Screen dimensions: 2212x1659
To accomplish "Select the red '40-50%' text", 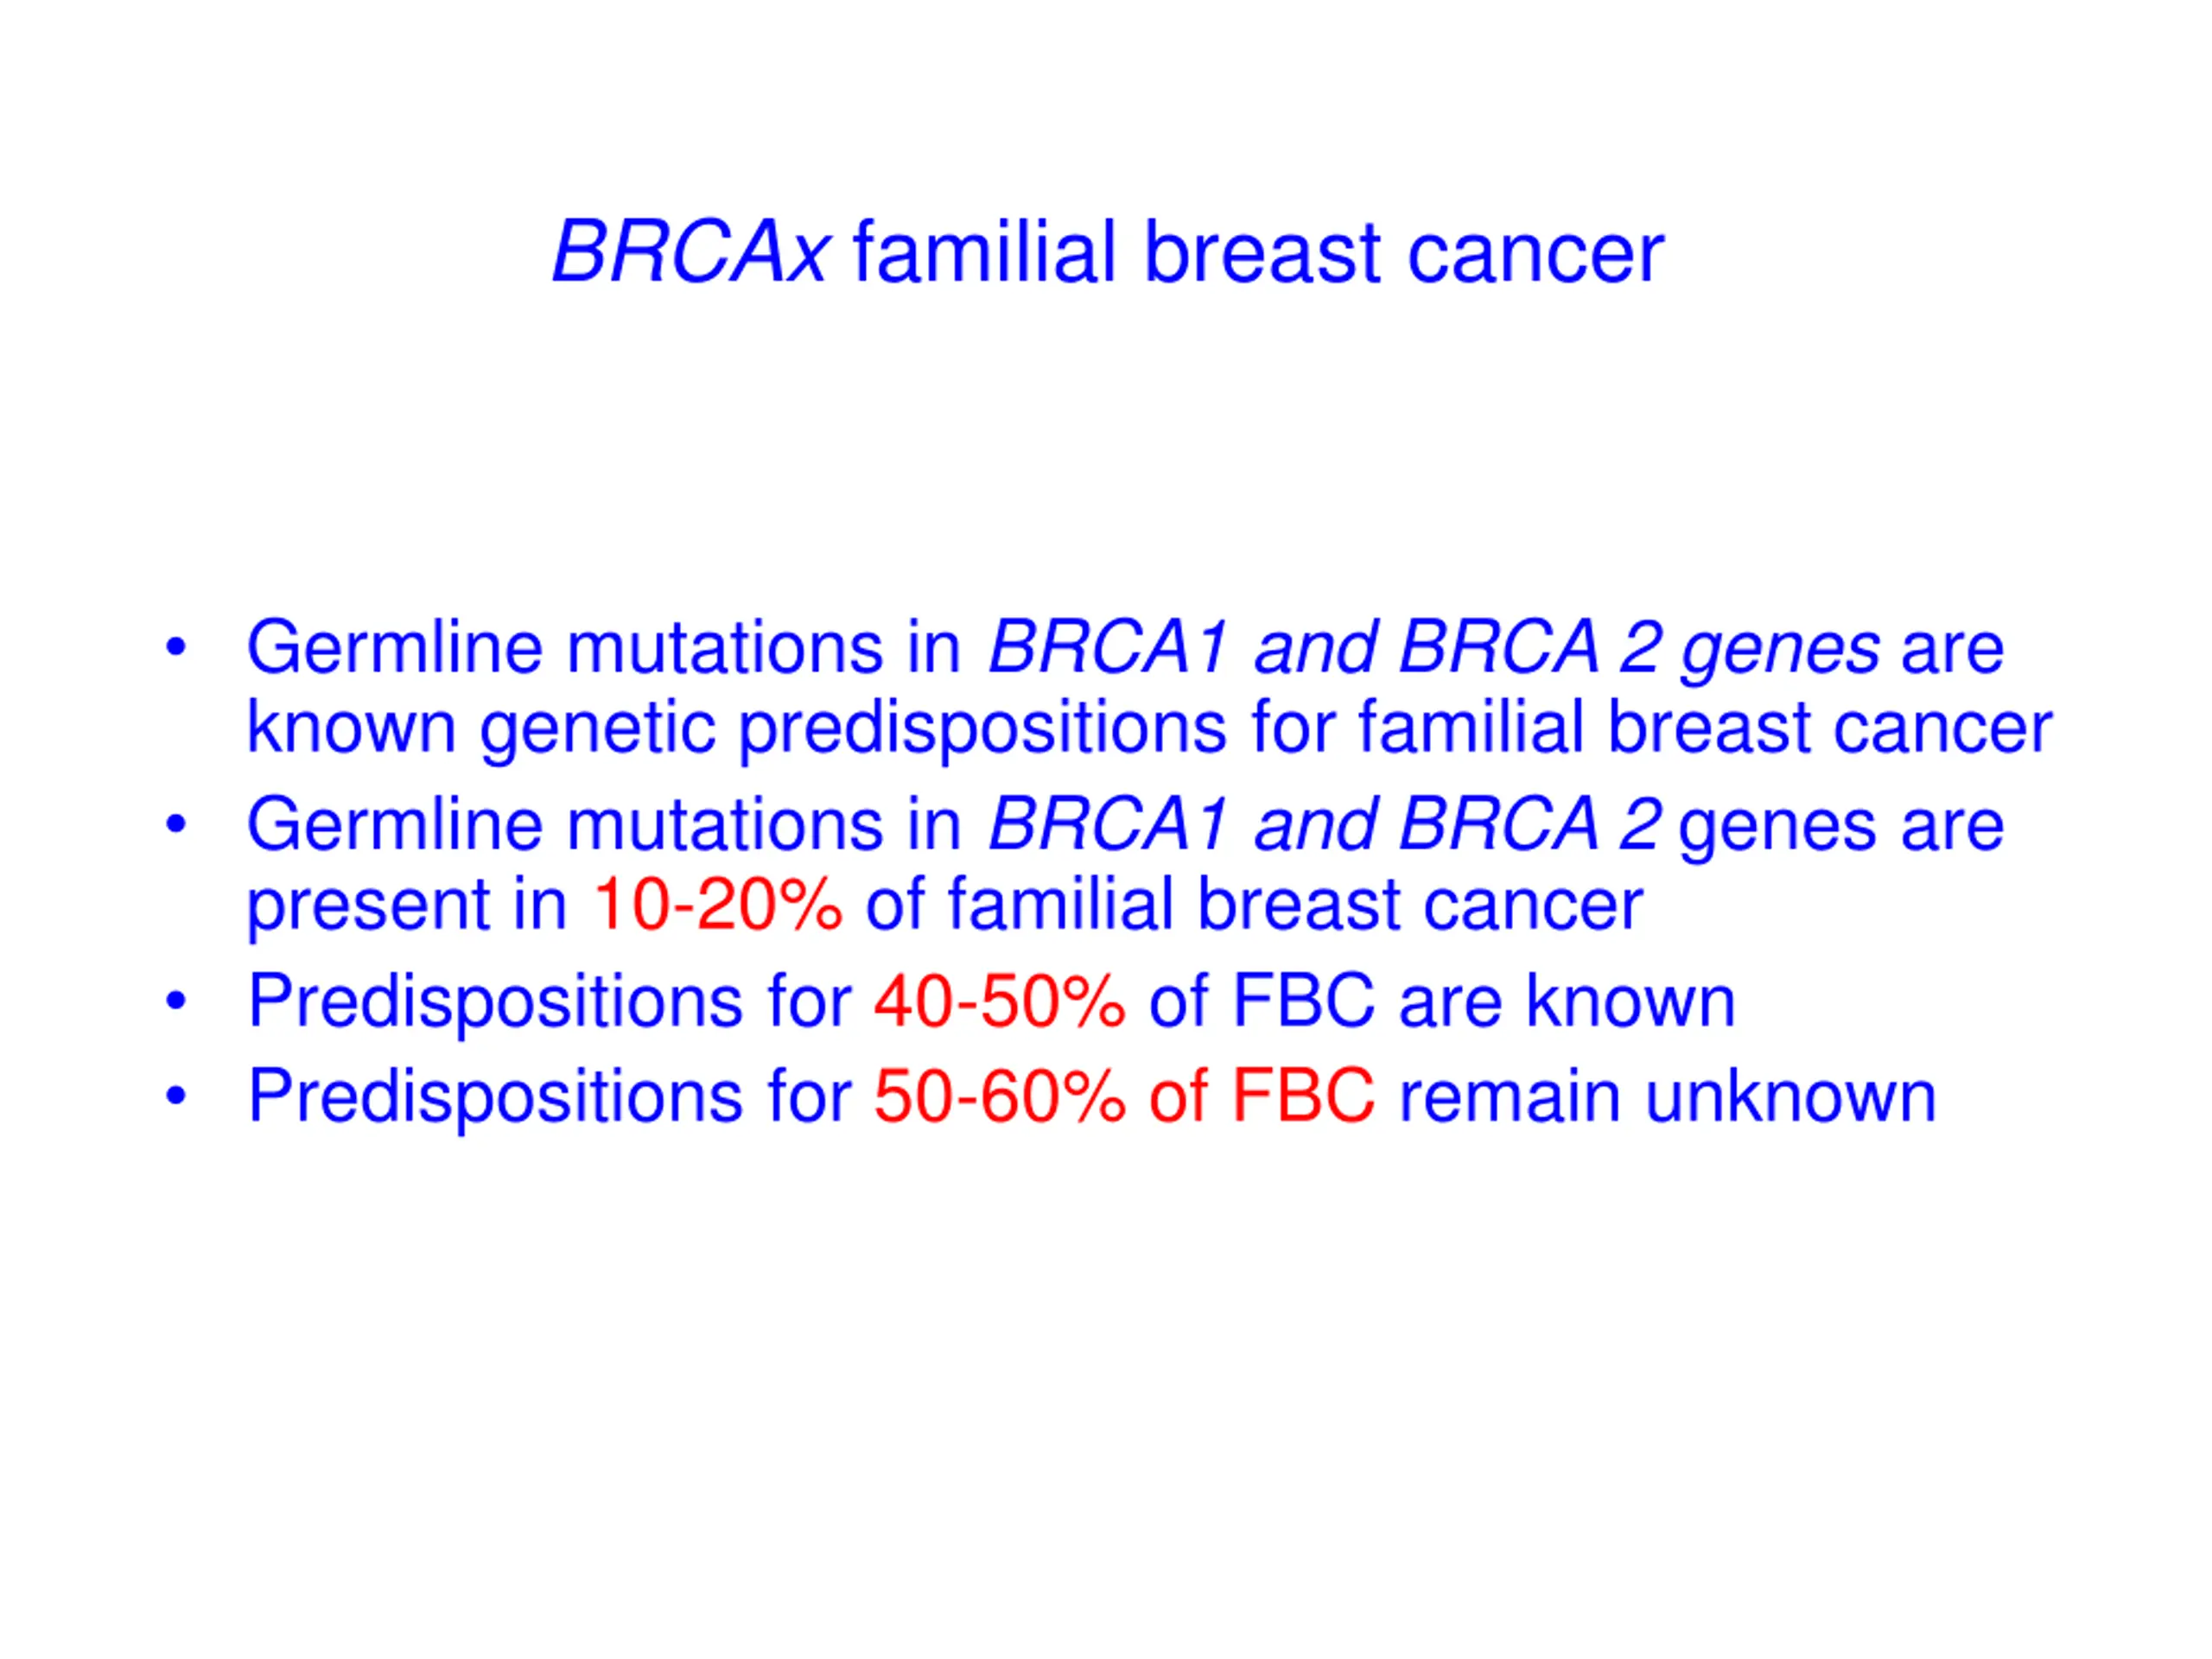I will click(x=999, y=1000).
